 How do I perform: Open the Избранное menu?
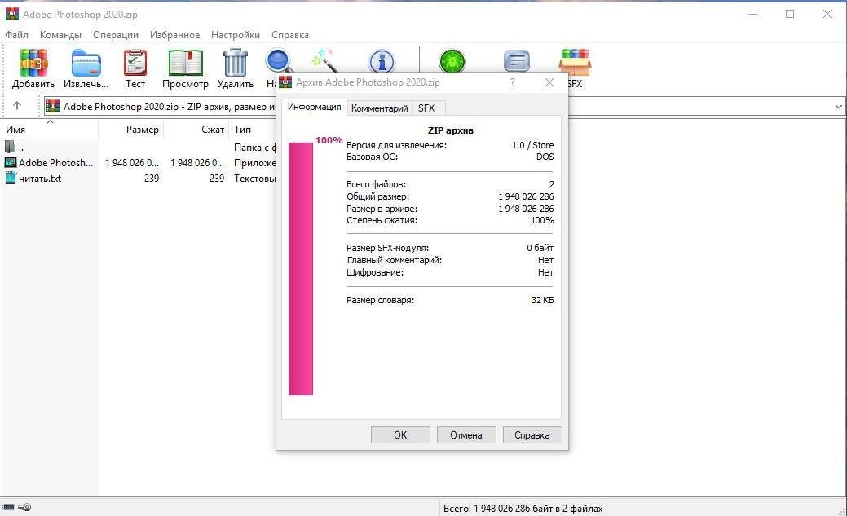175,34
